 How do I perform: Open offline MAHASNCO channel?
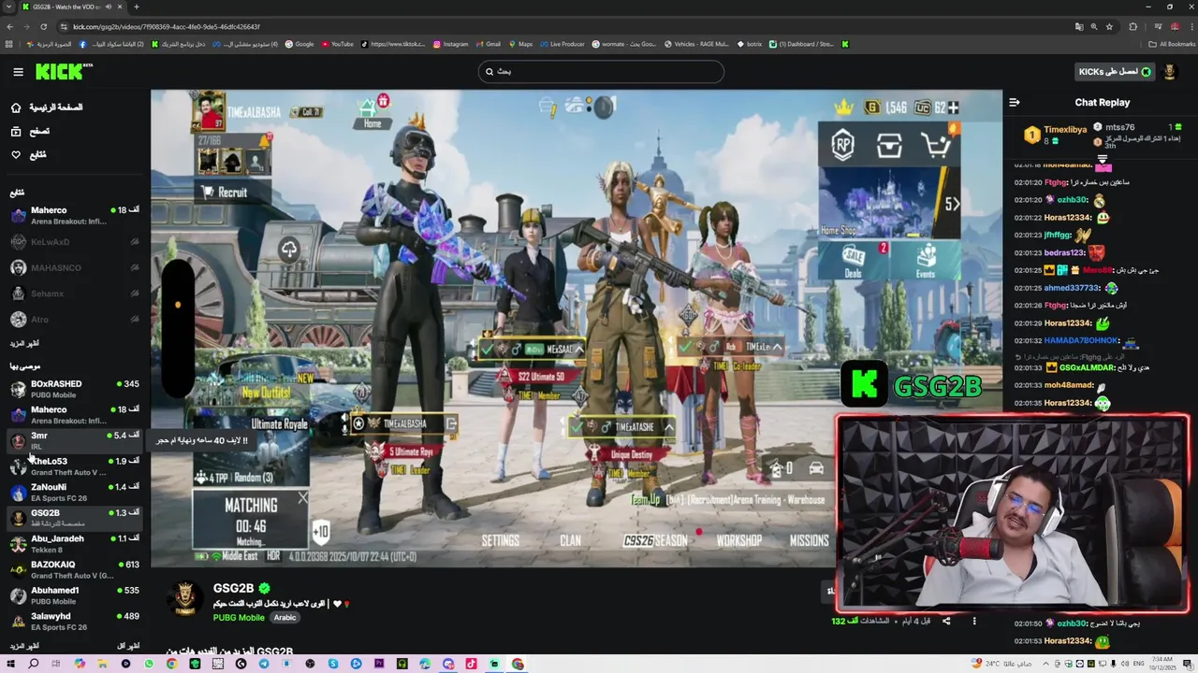(75, 267)
